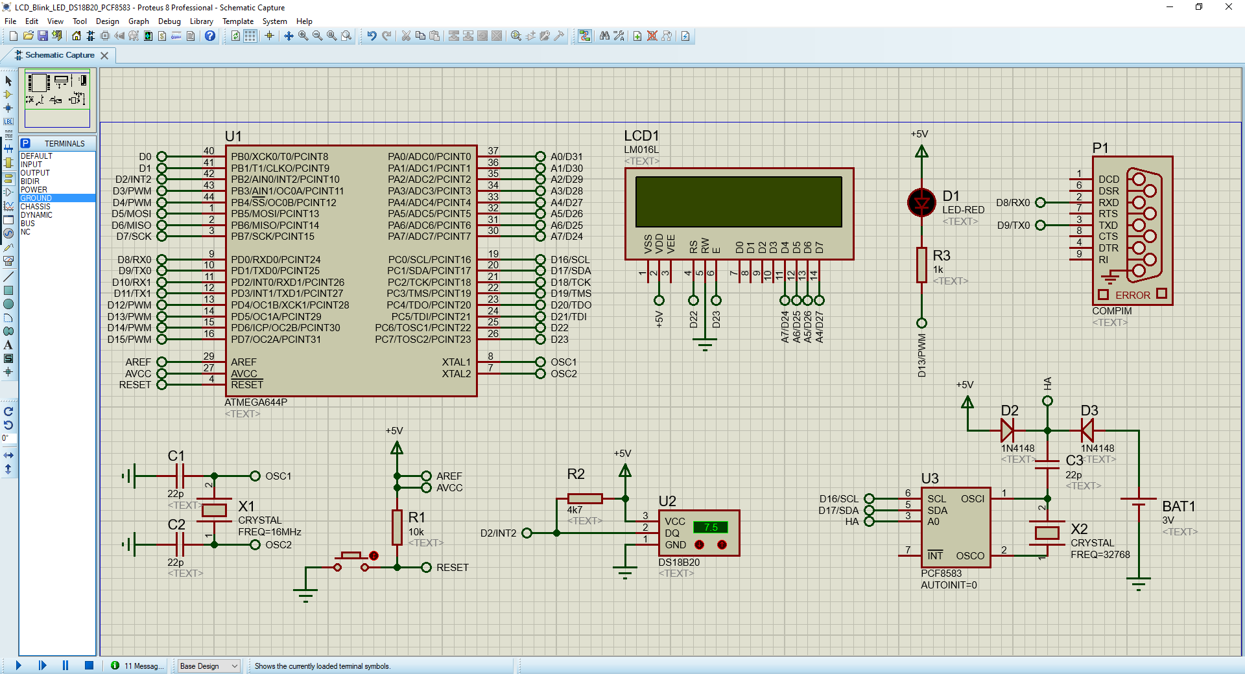1245x674 pixels.
Task: Select the 2D Graphics Circle tool
Action: click(8, 304)
